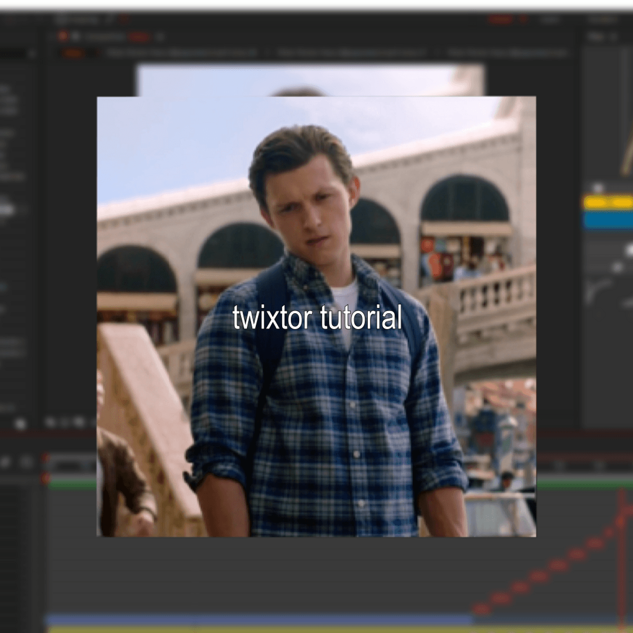Click the upper red marker at the timeline's left edge

[x=45, y=458]
